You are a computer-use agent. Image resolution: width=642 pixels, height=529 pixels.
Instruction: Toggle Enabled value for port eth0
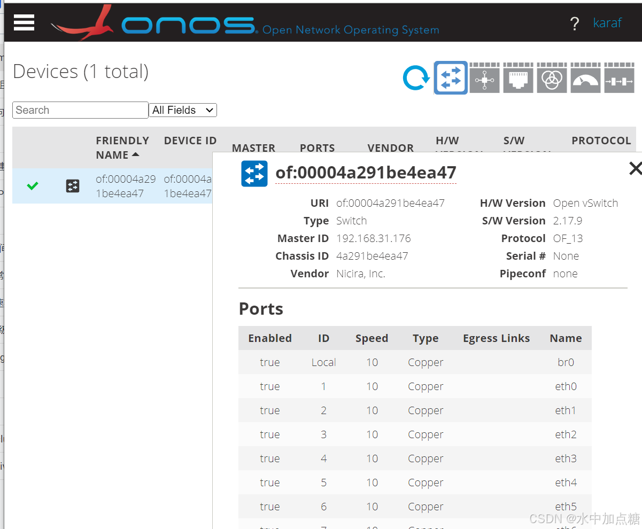pos(270,386)
